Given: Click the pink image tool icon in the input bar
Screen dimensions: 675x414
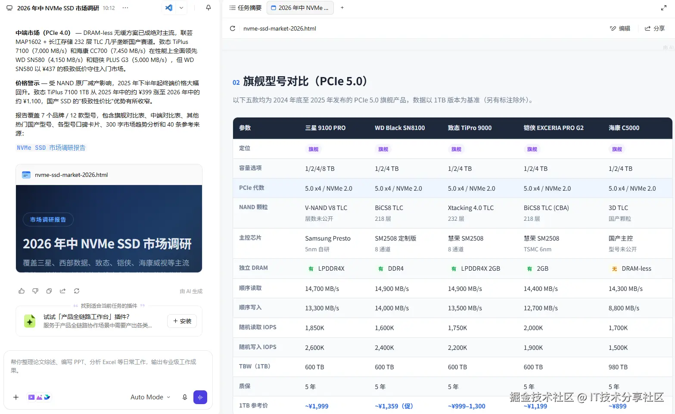Looking at the screenshot, I should 39,397.
